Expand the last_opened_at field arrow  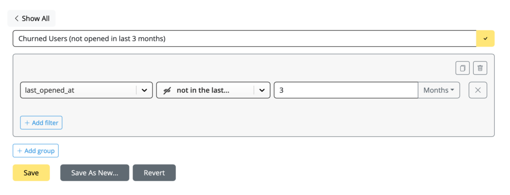[144, 90]
